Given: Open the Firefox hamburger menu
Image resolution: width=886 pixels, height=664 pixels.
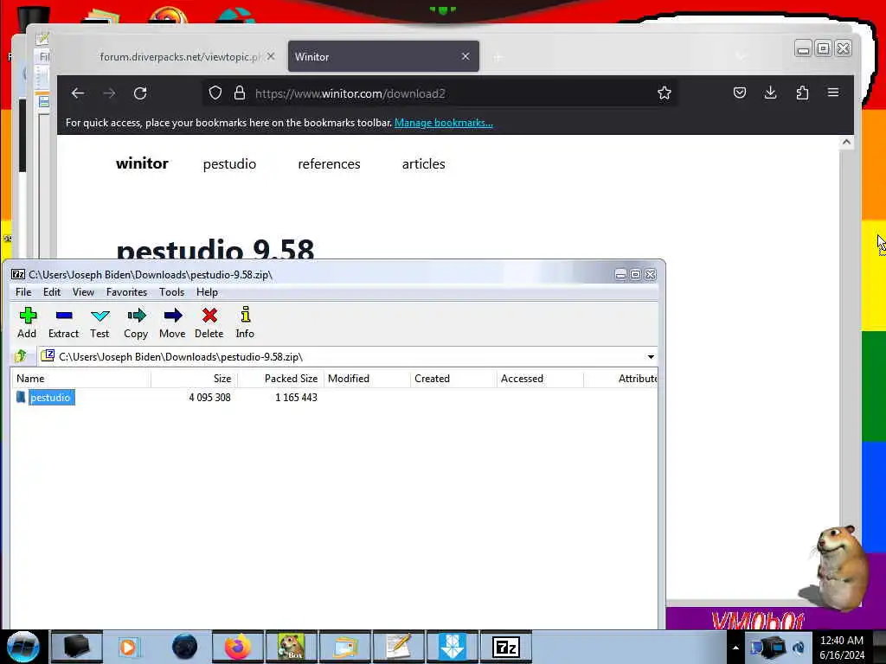Looking at the screenshot, I should point(833,93).
